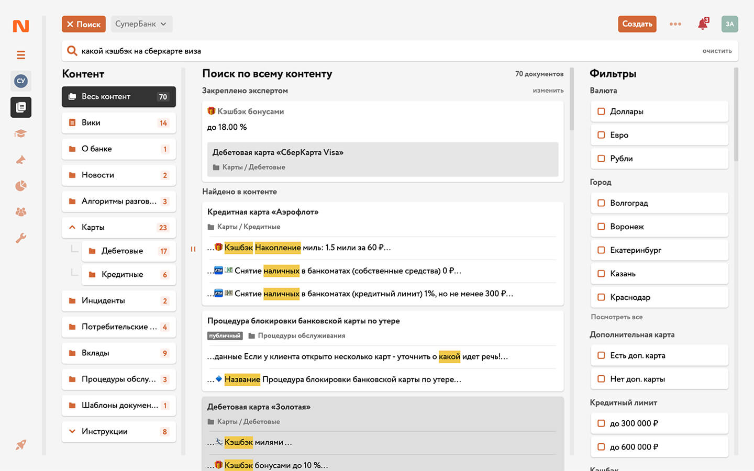Open Дебетовая карта «СберКарта Visa» result

(383, 159)
